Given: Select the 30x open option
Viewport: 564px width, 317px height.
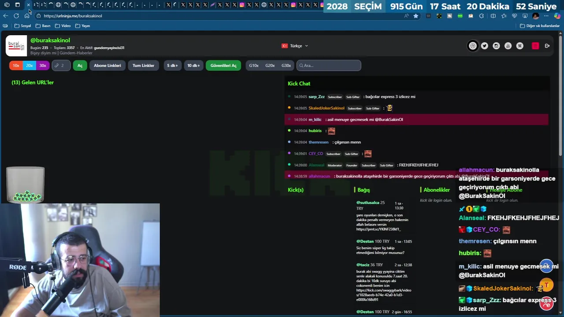Looking at the screenshot, I should click(43, 66).
